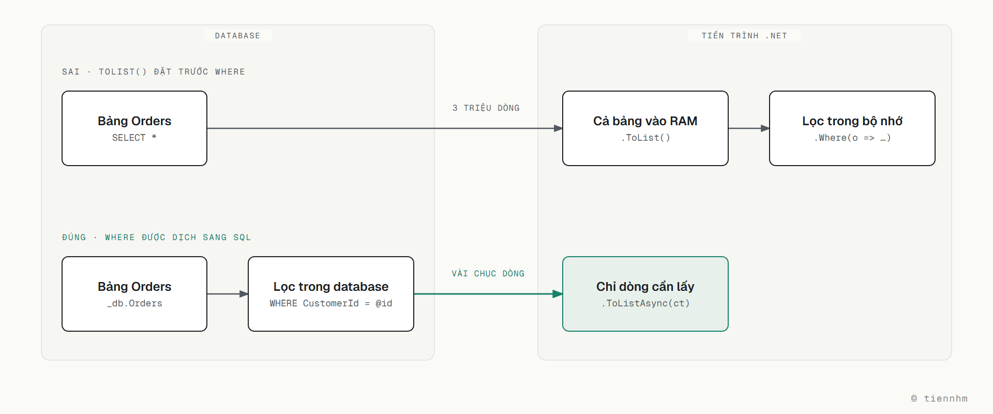This screenshot has height=414, width=993.
Task: Click the "3 TRIỆU DÒNG" arrow label
Action: 486,108
